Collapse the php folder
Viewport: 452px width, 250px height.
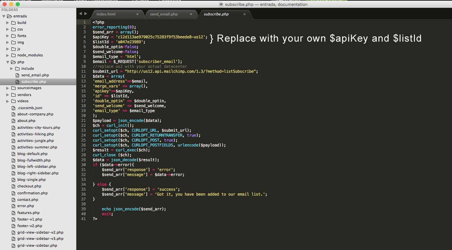click(x=8, y=62)
